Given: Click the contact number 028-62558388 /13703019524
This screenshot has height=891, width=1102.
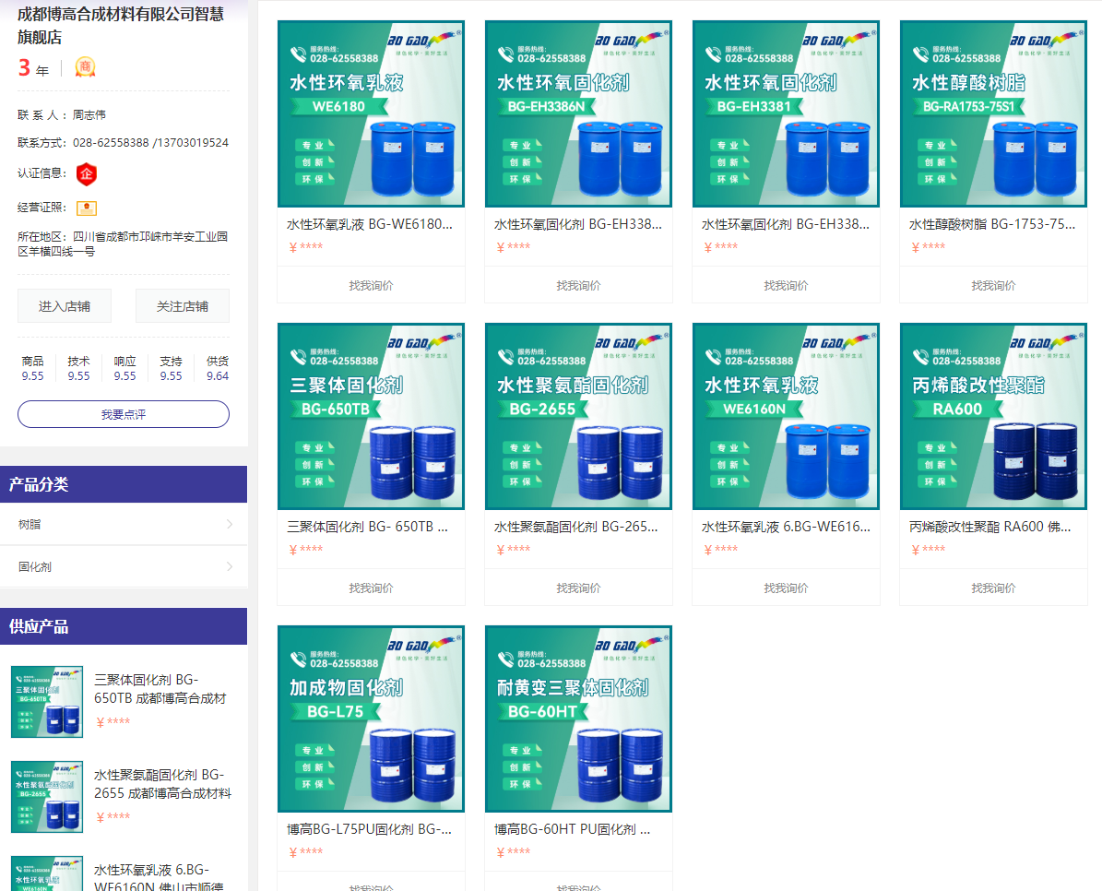Looking at the screenshot, I should pos(150,143).
